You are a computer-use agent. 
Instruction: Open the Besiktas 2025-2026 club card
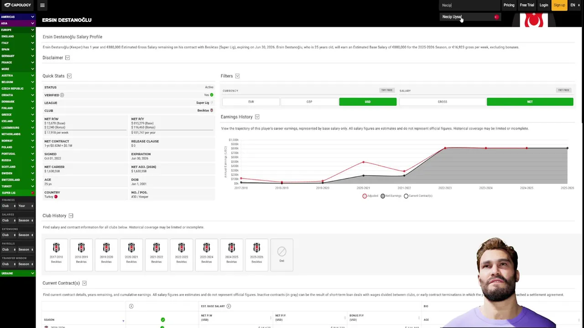(257, 255)
